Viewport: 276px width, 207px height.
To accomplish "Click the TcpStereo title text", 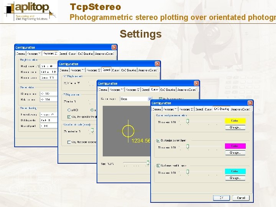I will pyautogui.click(x=95, y=7).
